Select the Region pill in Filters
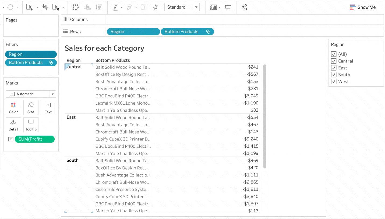 pos(31,54)
